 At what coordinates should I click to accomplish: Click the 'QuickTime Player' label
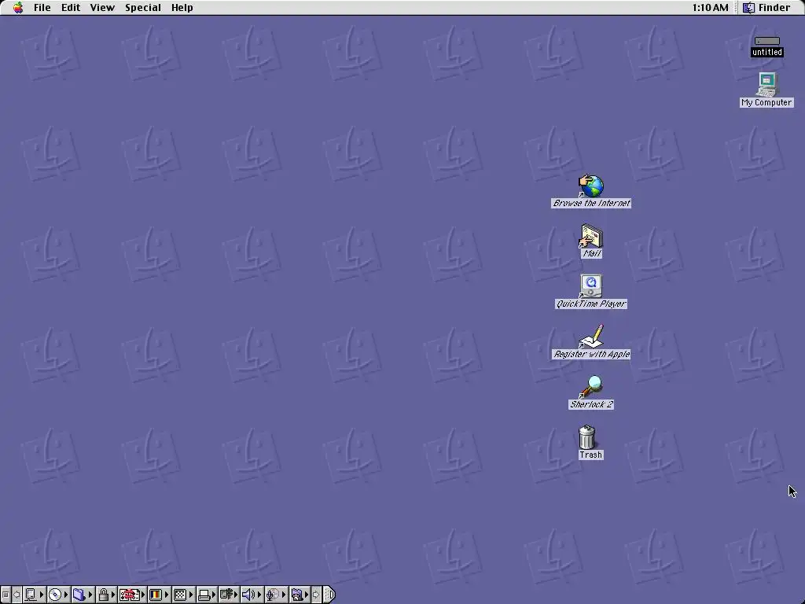click(591, 304)
